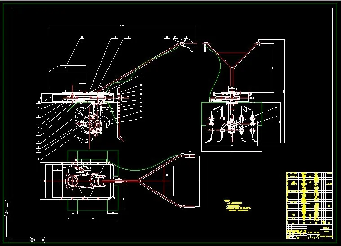Select the small upper pulley in top view
341x246 pixels.
[83, 170]
